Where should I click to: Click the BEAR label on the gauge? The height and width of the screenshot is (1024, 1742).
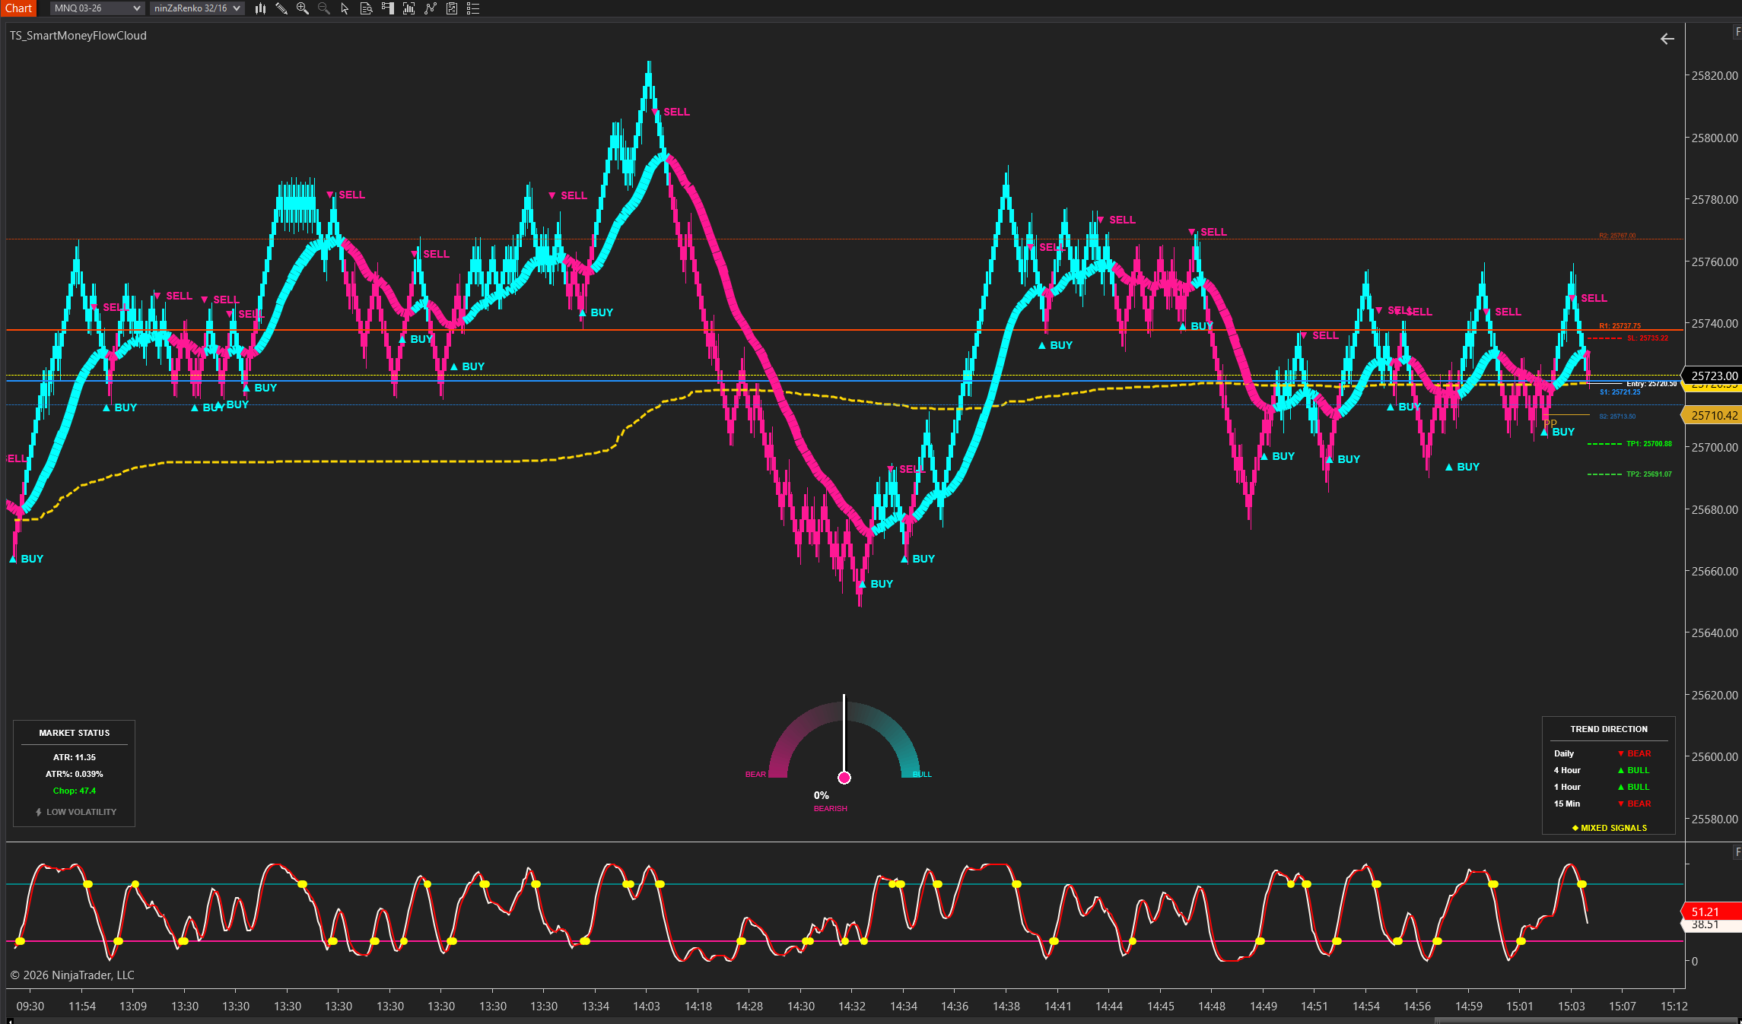click(x=755, y=774)
